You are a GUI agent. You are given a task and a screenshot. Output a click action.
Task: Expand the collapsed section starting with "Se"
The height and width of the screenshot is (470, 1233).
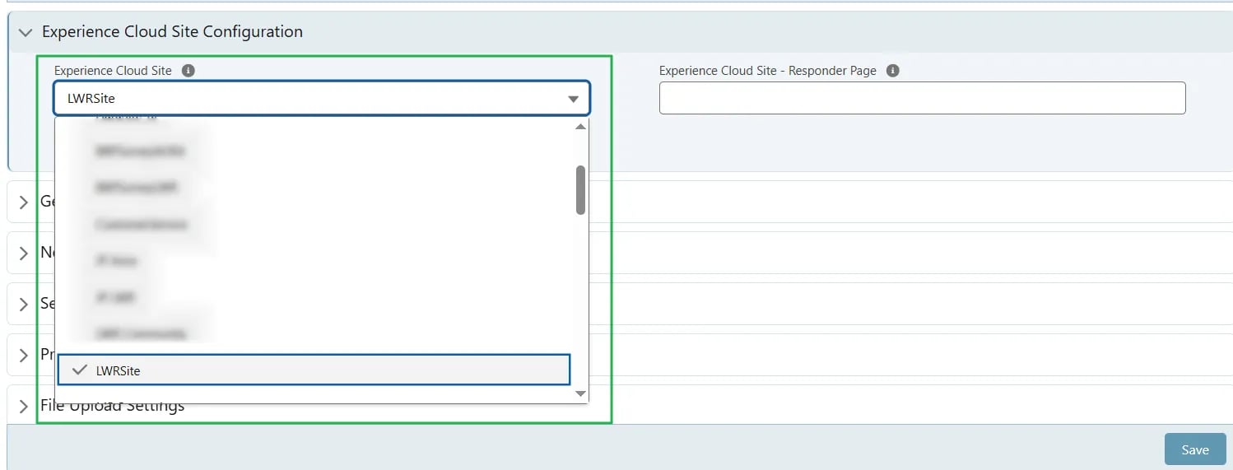click(23, 304)
